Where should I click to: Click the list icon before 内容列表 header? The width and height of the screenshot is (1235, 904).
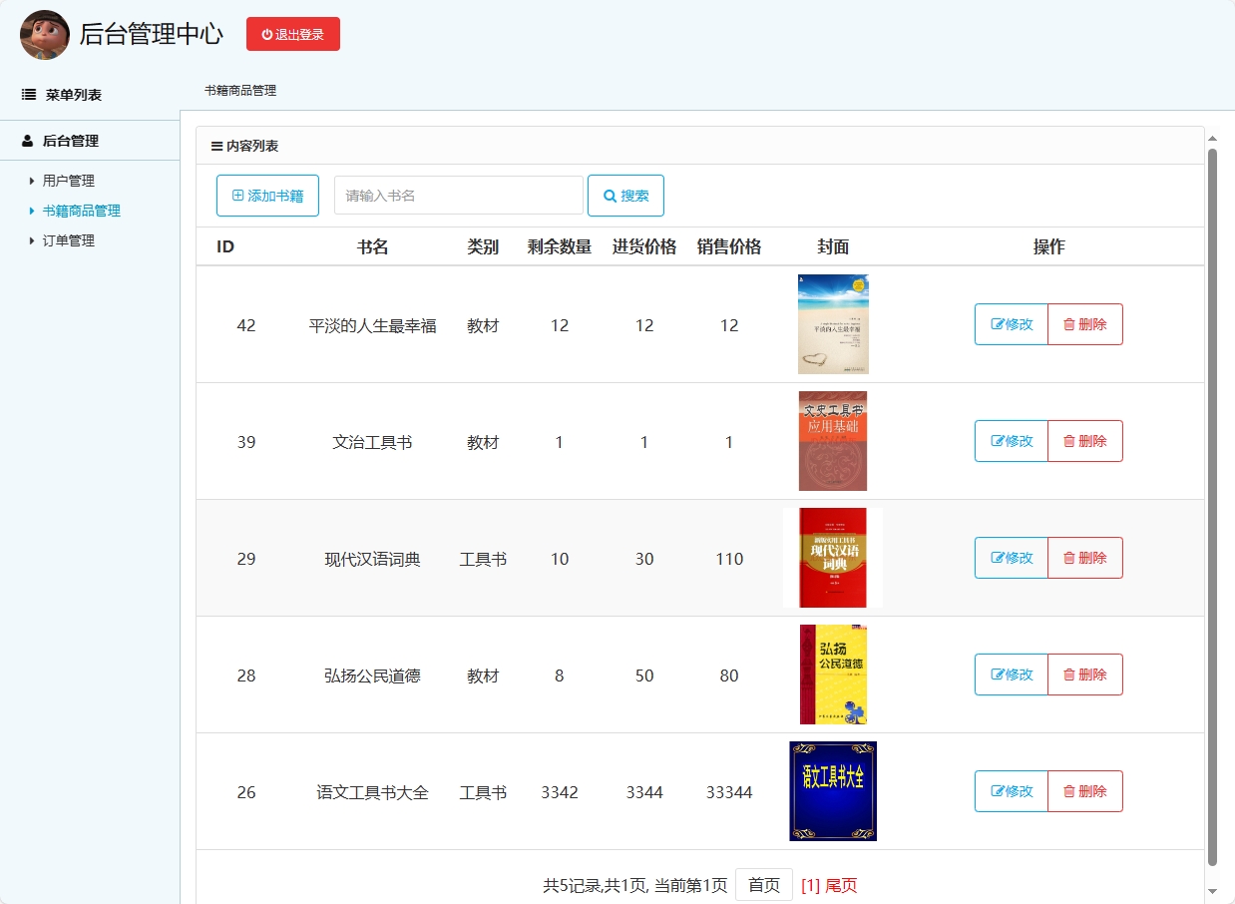(217, 145)
